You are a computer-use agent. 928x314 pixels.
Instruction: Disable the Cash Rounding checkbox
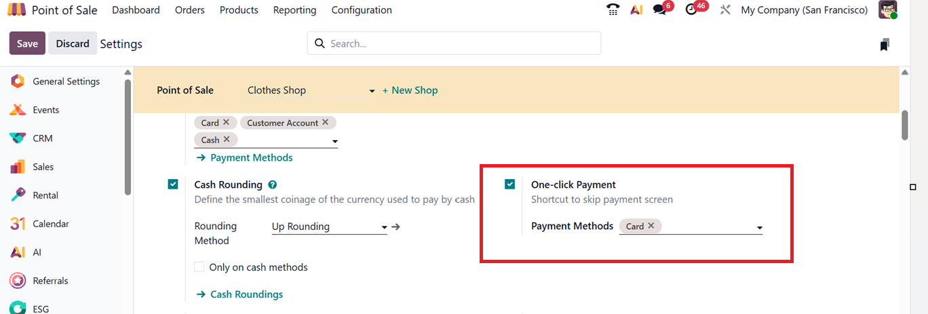[x=173, y=184]
